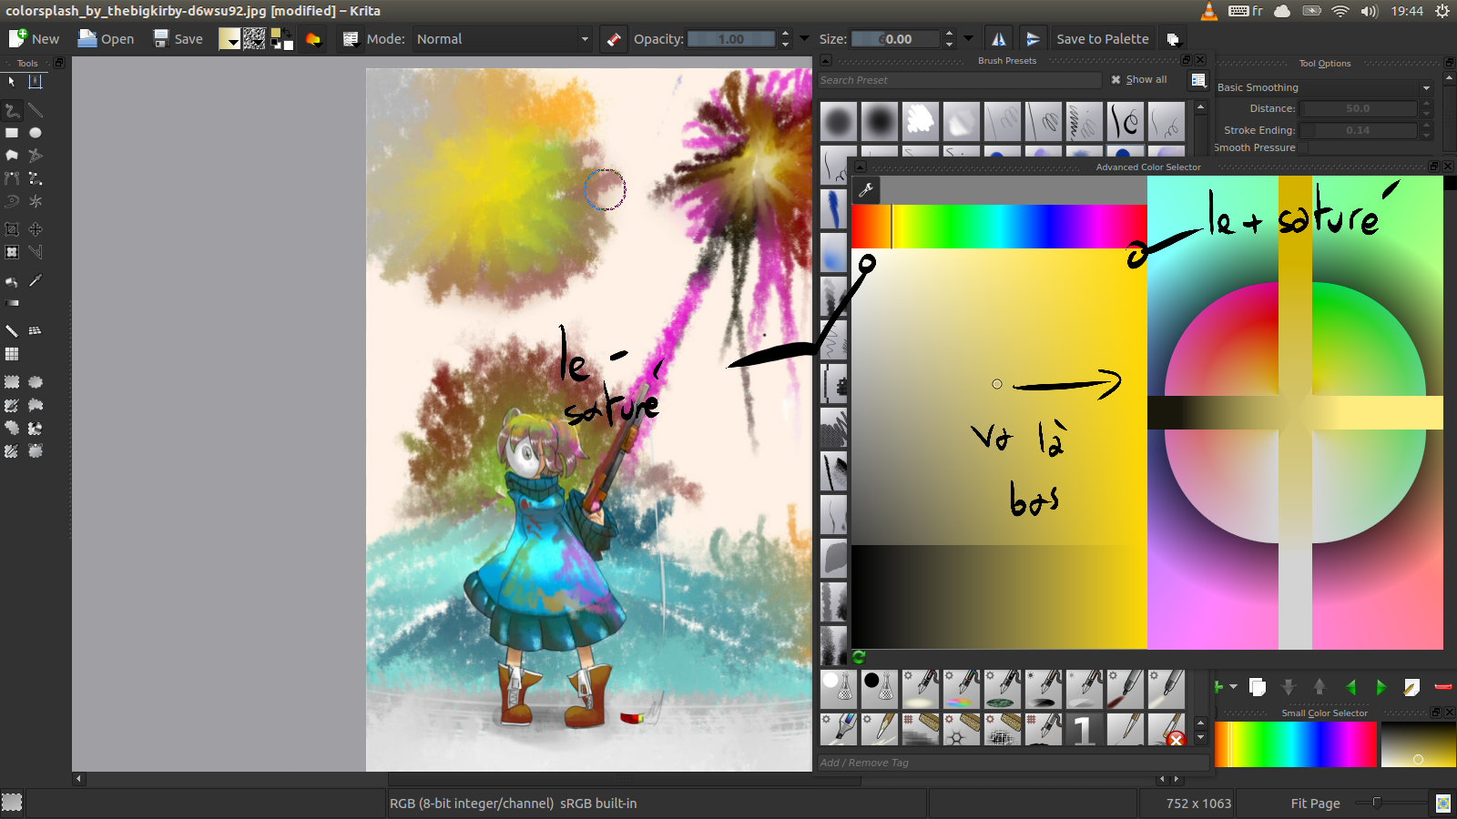Select the Color Picker eyedropper tool

[36, 281]
